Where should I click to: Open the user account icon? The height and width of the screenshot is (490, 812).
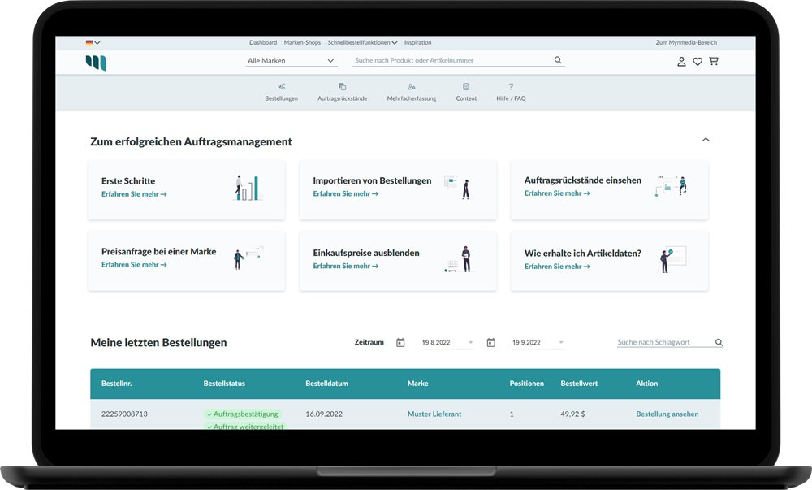click(681, 61)
